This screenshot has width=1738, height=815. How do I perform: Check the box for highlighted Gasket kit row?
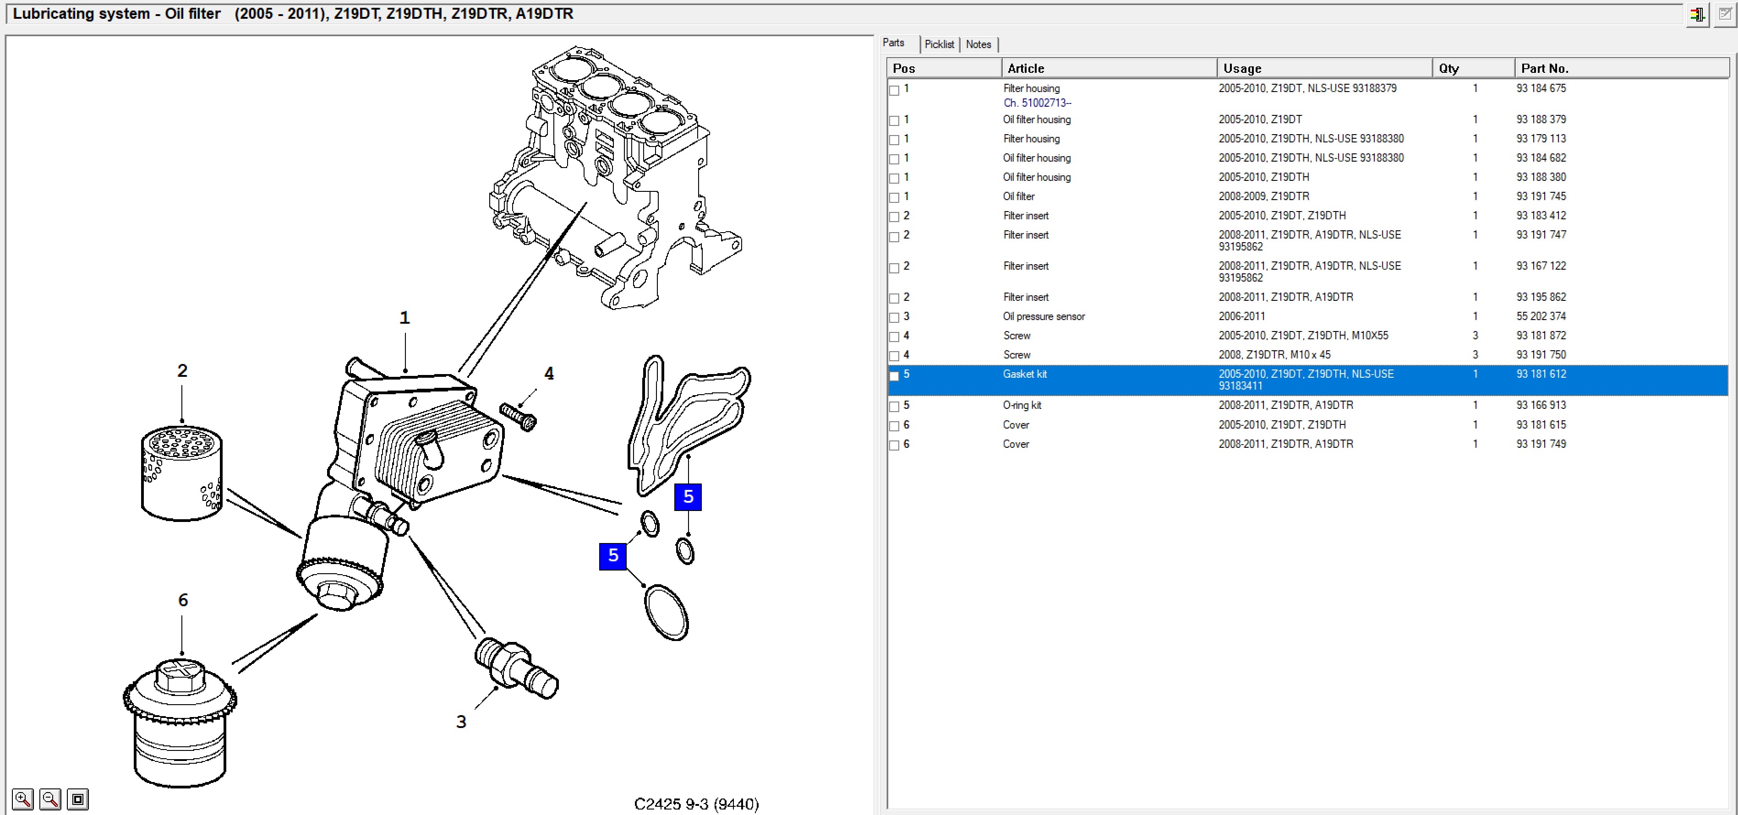click(x=894, y=375)
